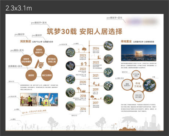Viewport: 169px width, 136px height.
Task: Open the circular aerial photo beside 2019
Action: 108,86
